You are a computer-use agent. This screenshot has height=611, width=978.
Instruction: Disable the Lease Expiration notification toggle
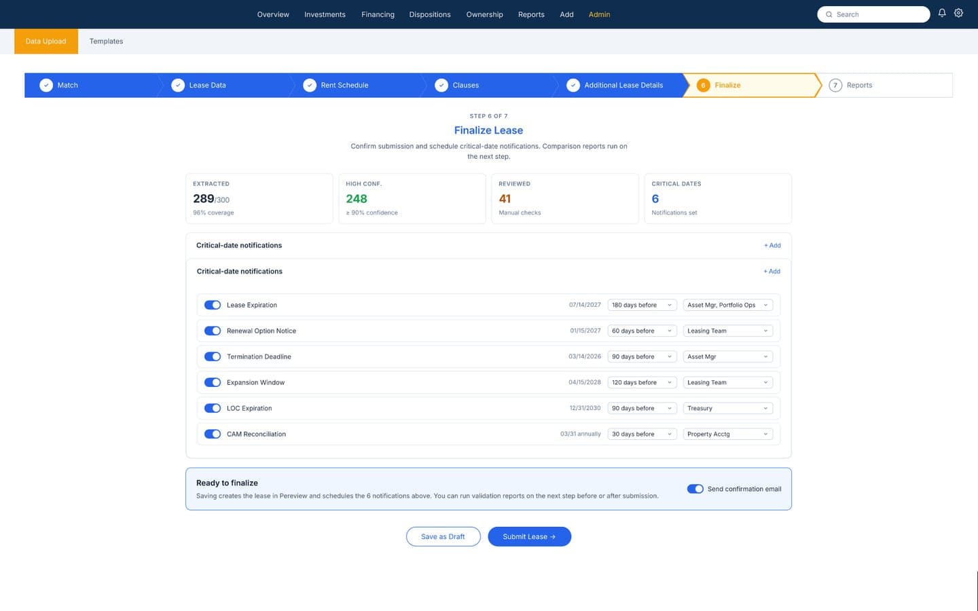coord(213,305)
